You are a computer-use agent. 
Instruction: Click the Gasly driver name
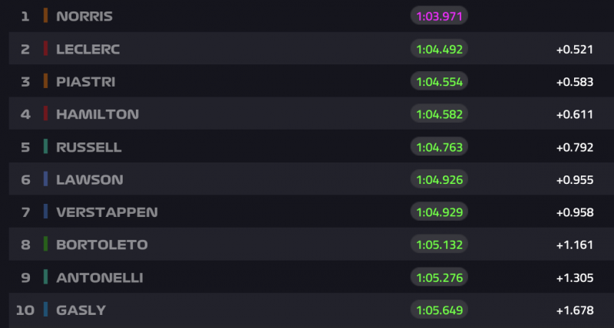click(x=81, y=310)
